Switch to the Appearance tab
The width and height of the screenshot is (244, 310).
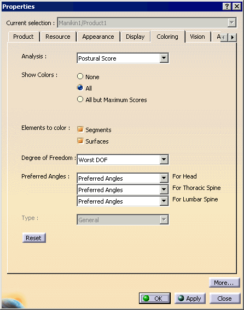(x=98, y=37)
